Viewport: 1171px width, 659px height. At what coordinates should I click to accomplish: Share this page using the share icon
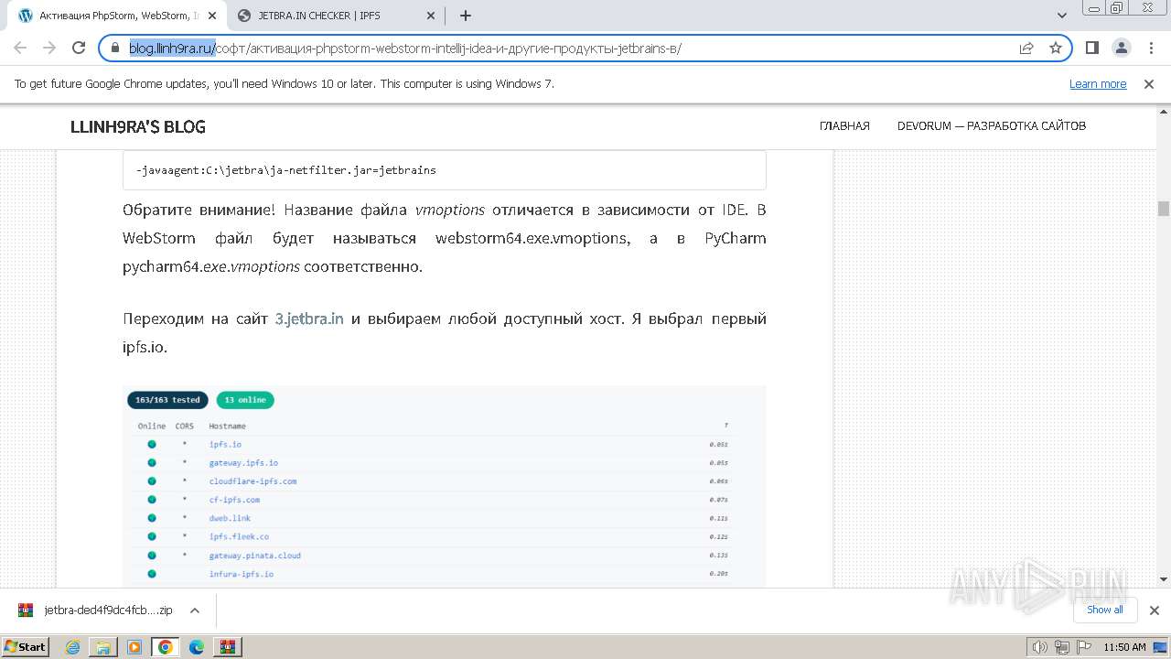point(1026,49)
